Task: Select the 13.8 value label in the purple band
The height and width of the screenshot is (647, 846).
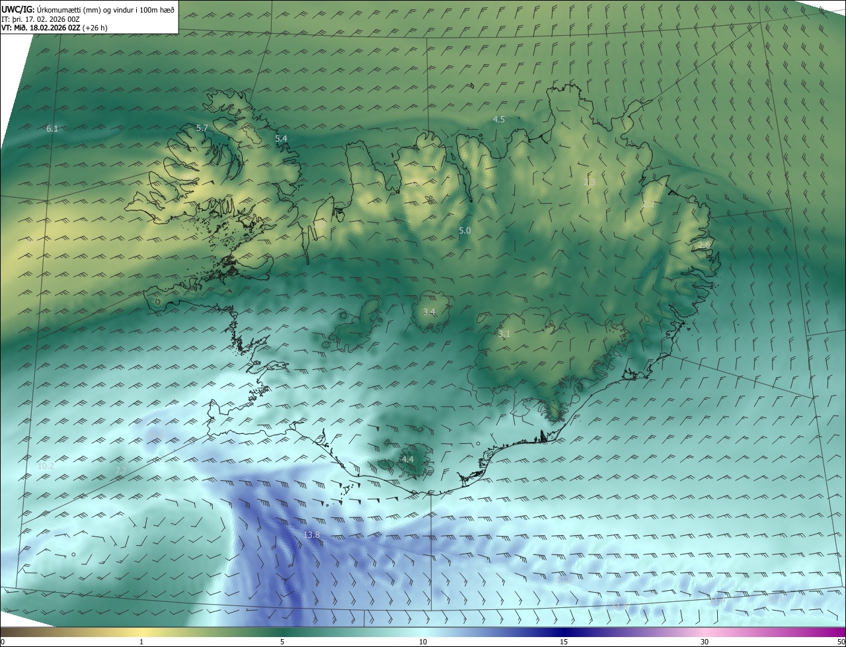Action: pyautogui.click(x=311, y=535)
